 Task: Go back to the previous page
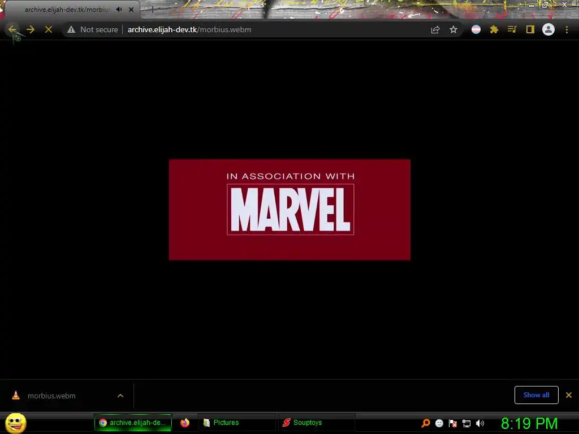(12, 29)
